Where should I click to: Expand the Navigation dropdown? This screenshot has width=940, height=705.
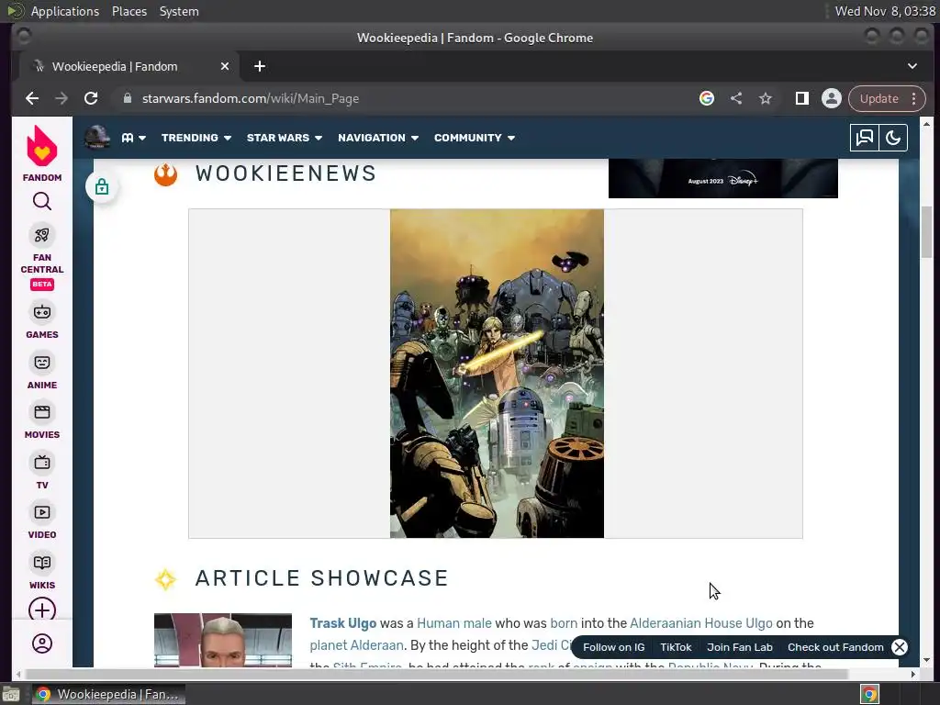(x=378, y=138)
